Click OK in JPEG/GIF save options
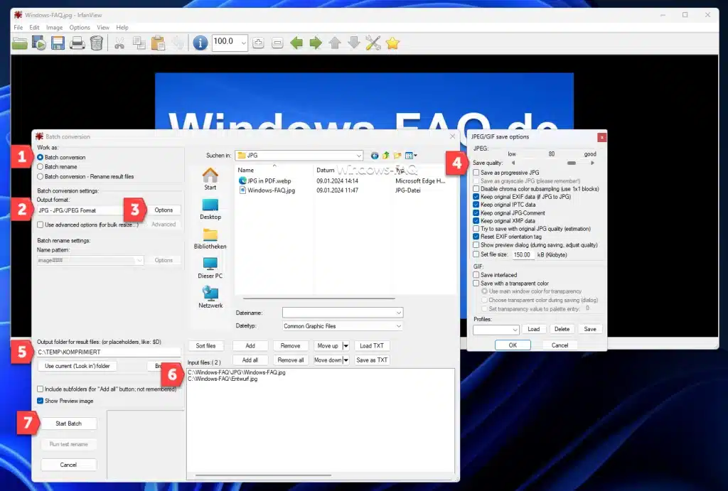Viewport: 728px width, 491px height. pyautogui.click(x=513, y=345)
